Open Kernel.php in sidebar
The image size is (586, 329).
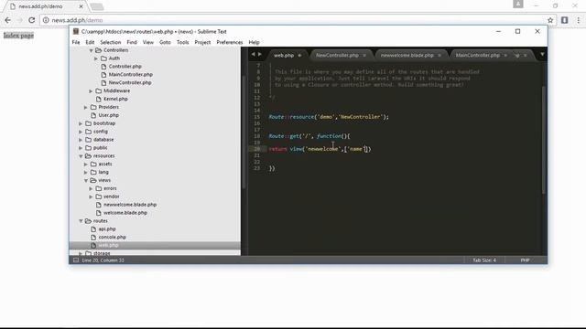[x=115, y=99]
